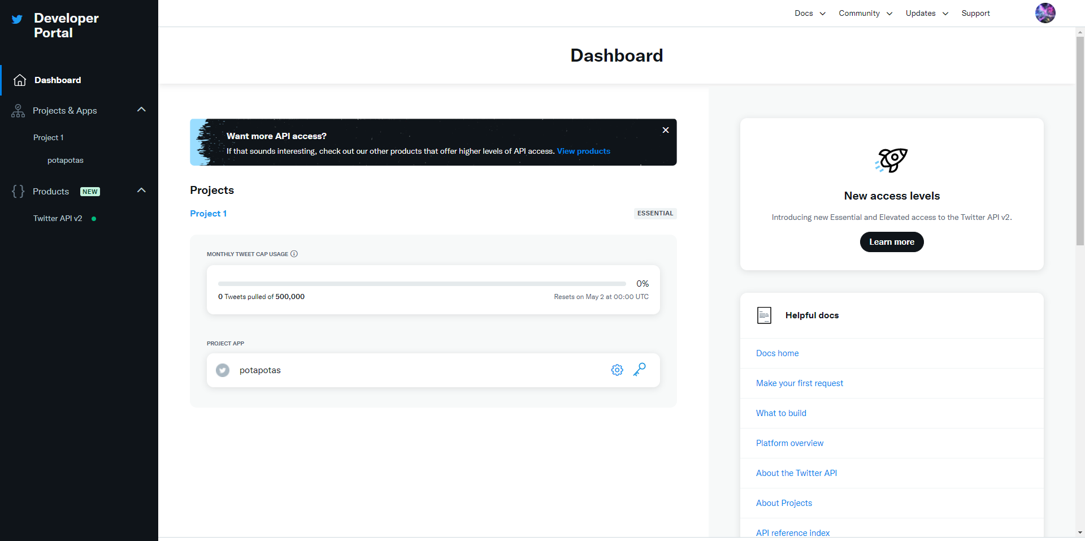Open app settings gear for potapotas

point(617,370)
